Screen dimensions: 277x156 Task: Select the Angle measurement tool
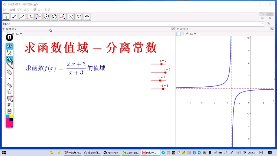point(63,17)
